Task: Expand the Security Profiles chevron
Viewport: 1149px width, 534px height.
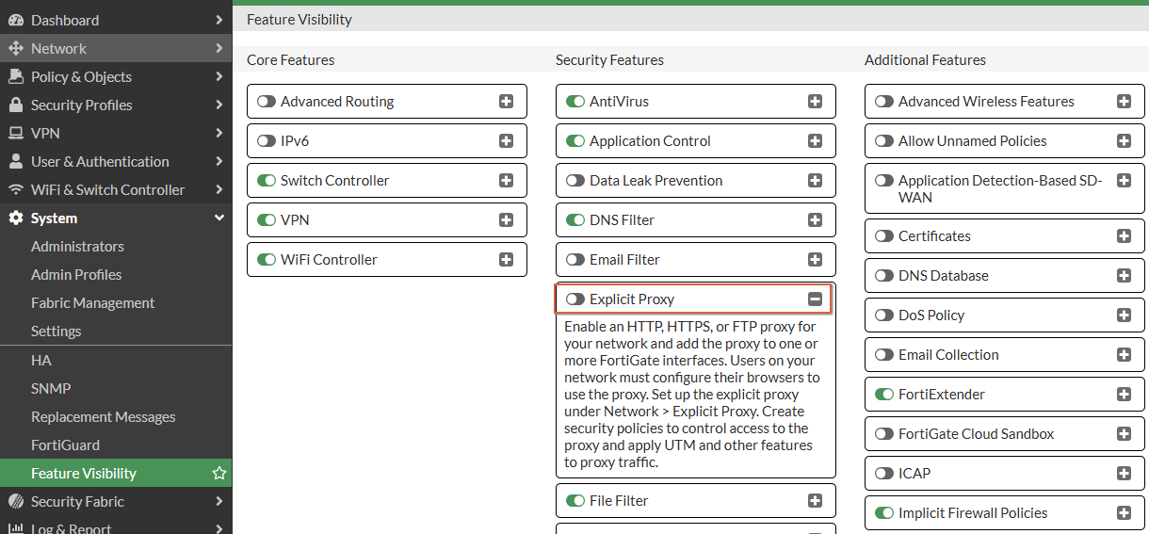Action: tap(218, 105)
